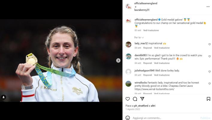Show tagged people icon on photo
Screen dimensions: 212x120
[x=4, y=97]
